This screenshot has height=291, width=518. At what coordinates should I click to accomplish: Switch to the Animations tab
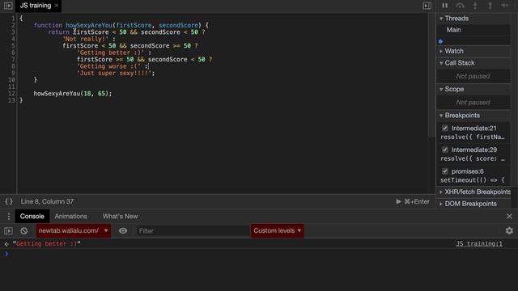click(70, 217)
